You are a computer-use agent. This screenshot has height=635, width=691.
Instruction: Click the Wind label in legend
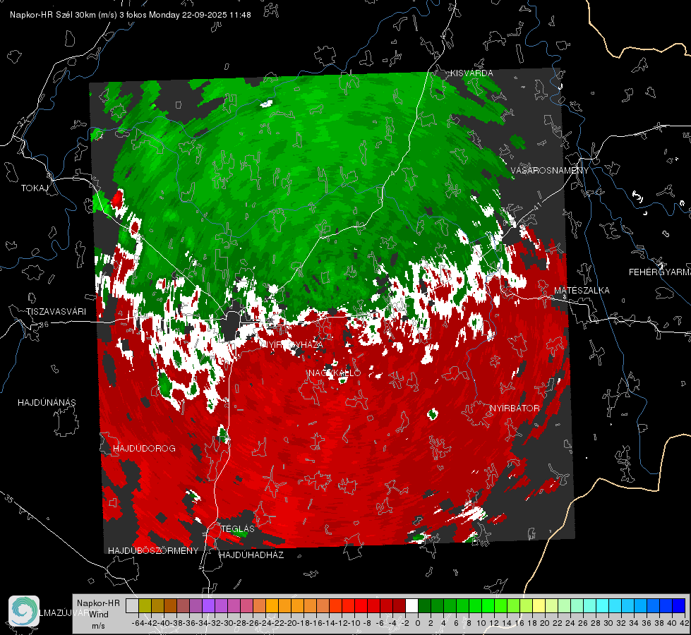99,615
